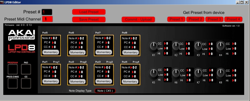Turn the K8 knob

[x=221, y=73]
